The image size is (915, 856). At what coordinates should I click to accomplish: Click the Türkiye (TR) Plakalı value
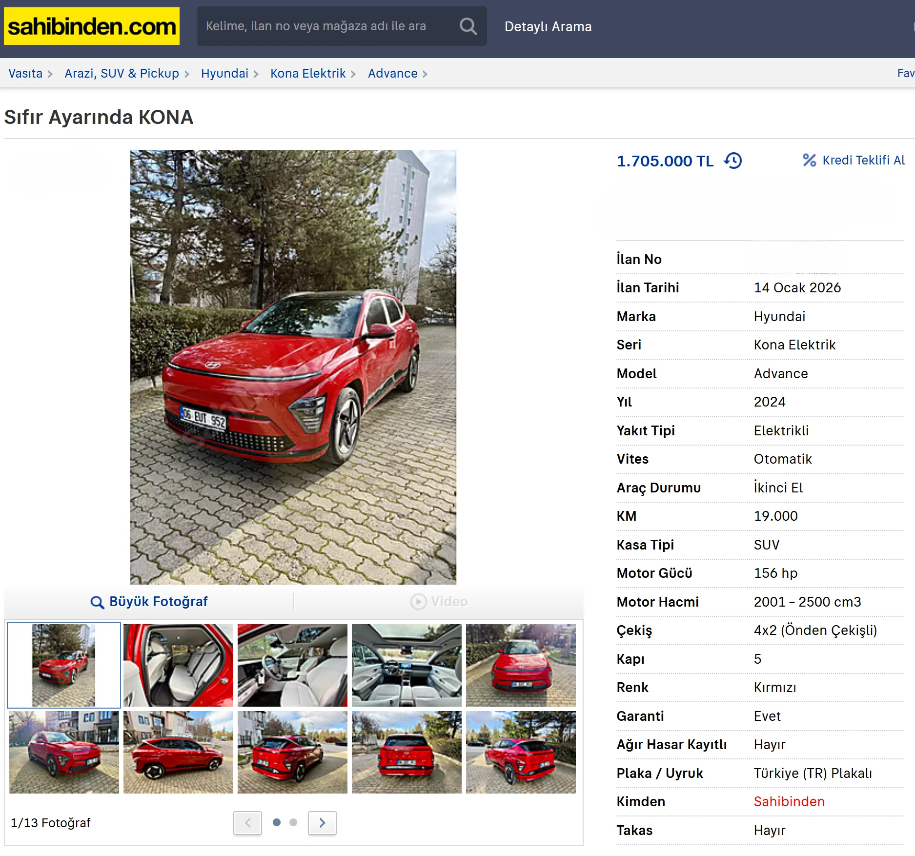tap(813, 774)
